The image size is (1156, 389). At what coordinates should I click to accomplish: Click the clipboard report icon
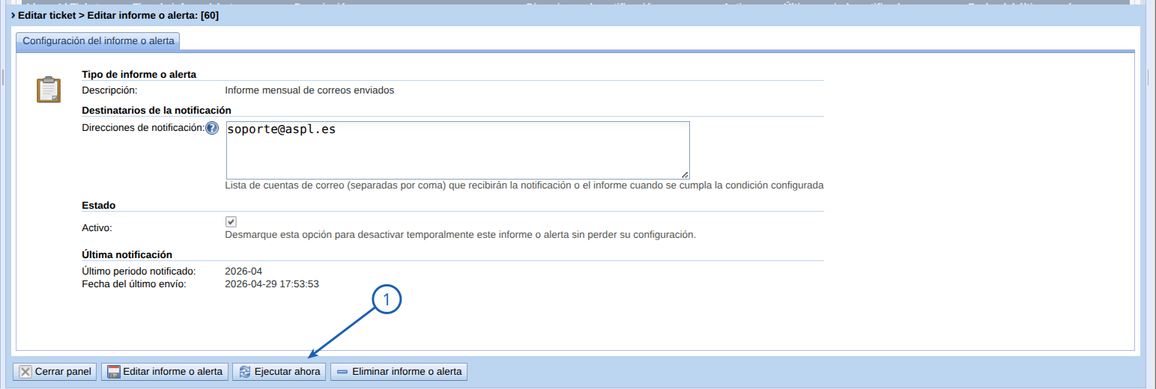tap(49, 89)
